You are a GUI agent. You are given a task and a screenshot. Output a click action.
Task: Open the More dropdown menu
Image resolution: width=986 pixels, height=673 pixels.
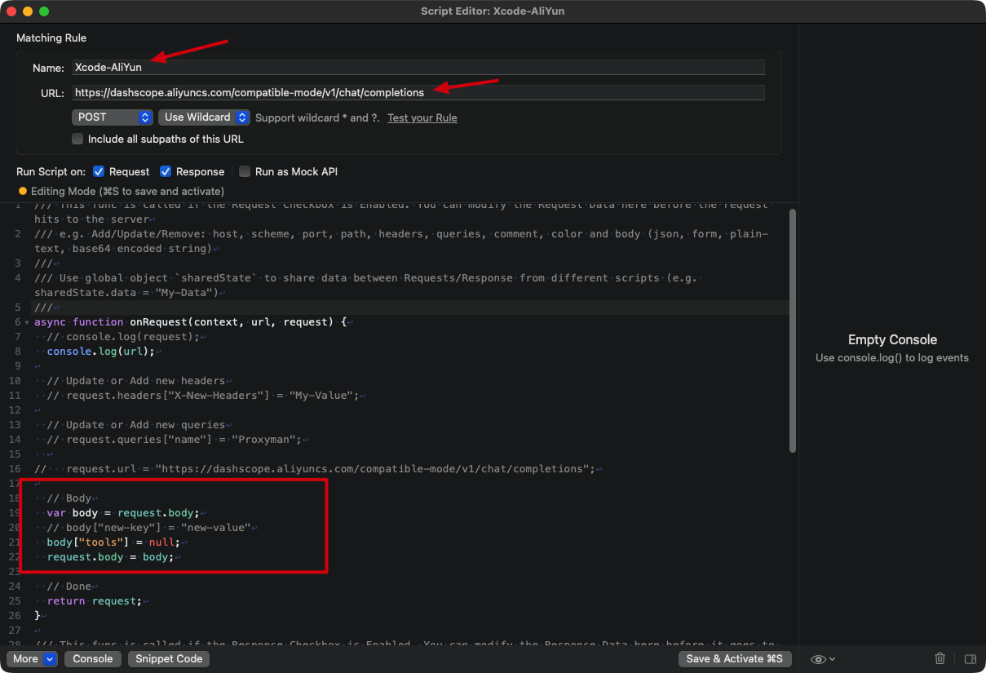click(x=33, y=658)
